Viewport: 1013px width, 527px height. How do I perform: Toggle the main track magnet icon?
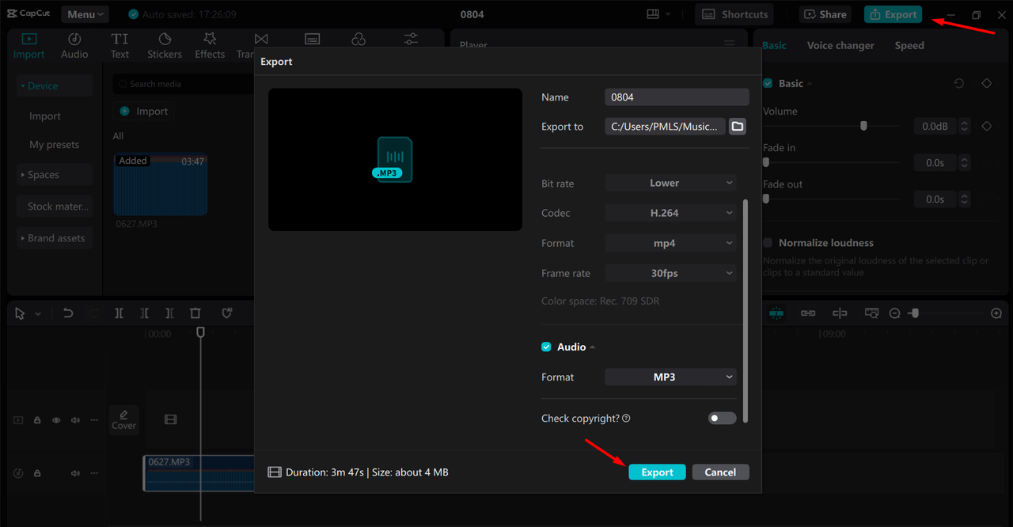coord(776,313)
